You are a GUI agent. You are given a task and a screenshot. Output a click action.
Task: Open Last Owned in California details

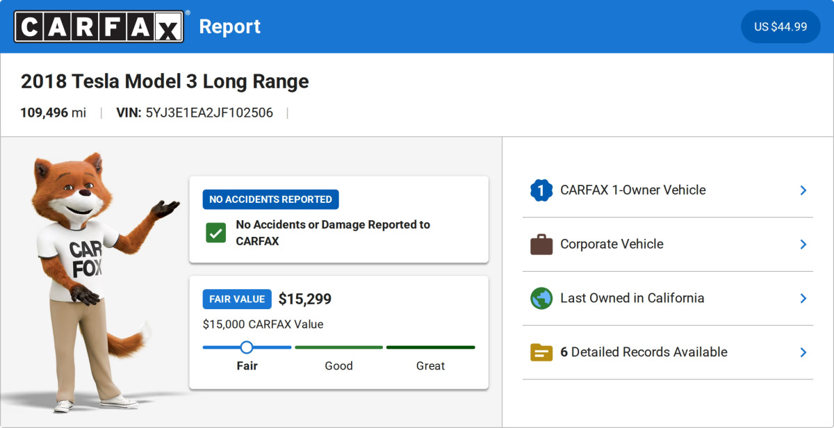pos(668,298)
